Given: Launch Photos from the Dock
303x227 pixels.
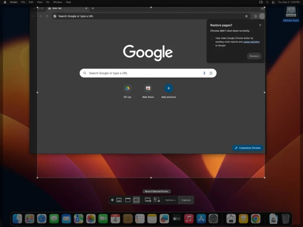Looking at the screenshot, I should [91, 219].
